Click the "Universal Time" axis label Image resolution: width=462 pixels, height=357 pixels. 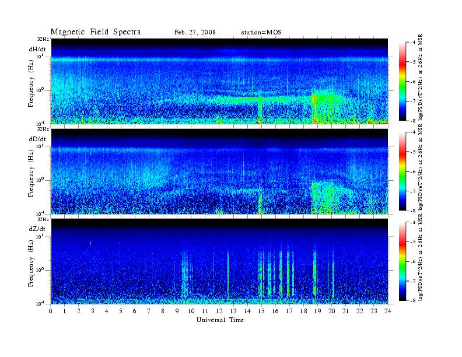coord(220,320)
